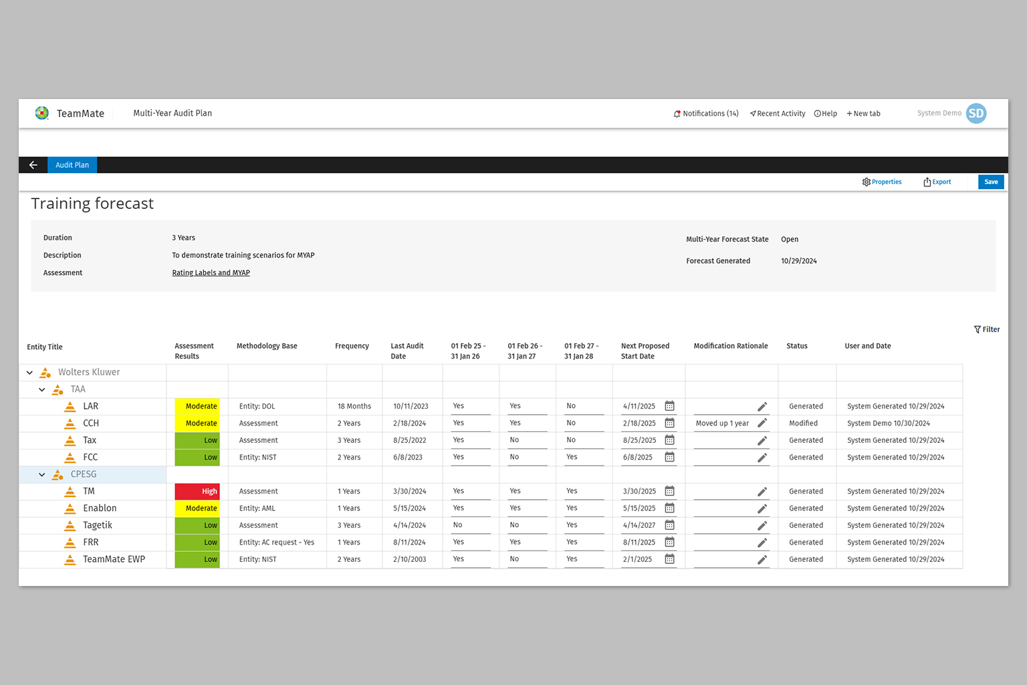The height and width of the screenshot is (685, 1027).
Task: Click the Export icon
Action: [927, 182]
